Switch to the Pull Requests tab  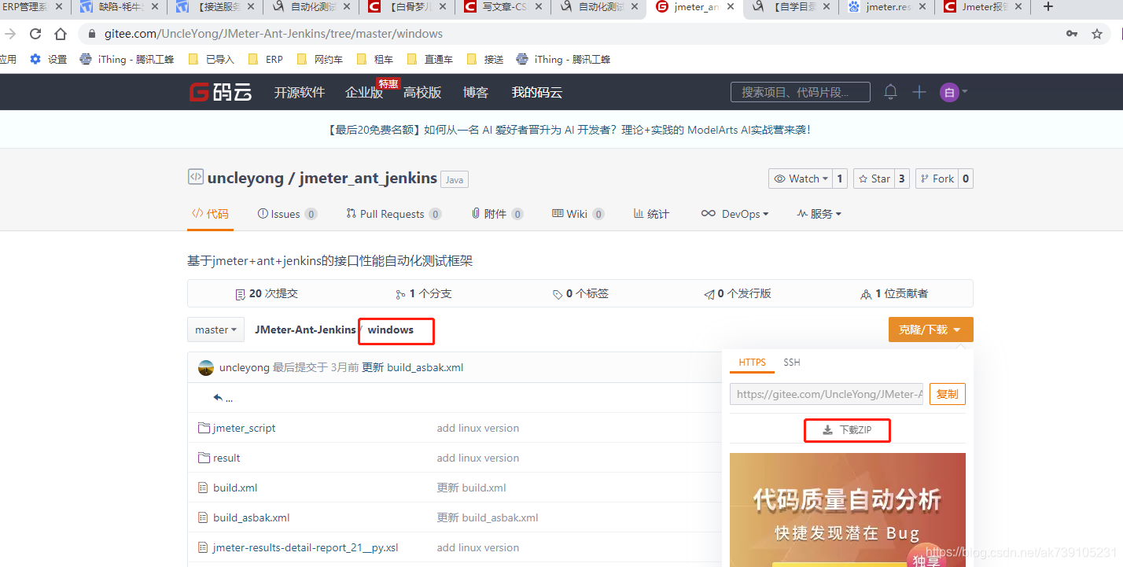393,214
